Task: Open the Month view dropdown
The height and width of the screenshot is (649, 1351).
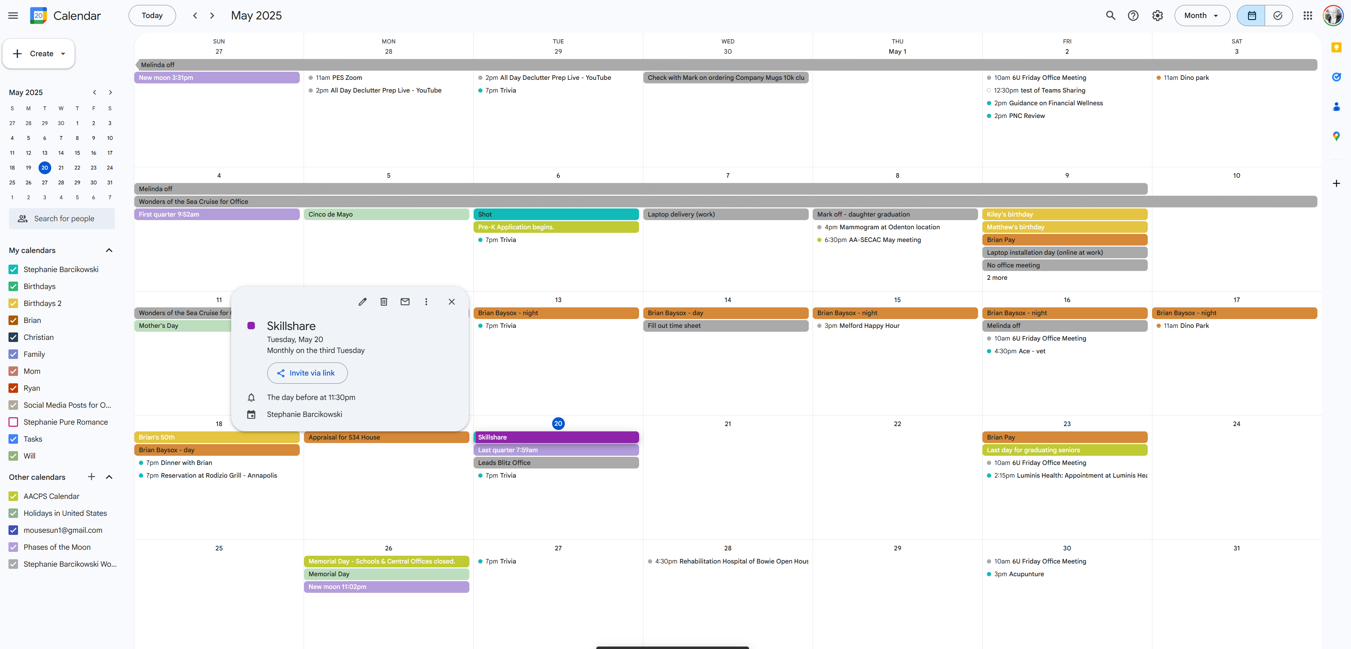Action: tap(1201, 16)
